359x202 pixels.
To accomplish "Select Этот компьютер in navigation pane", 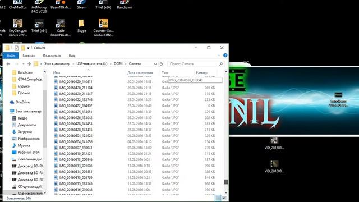I will click(x=25, y=111).
